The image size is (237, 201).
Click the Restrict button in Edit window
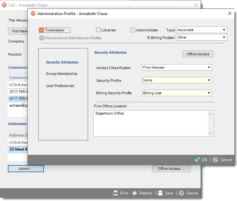142,193
